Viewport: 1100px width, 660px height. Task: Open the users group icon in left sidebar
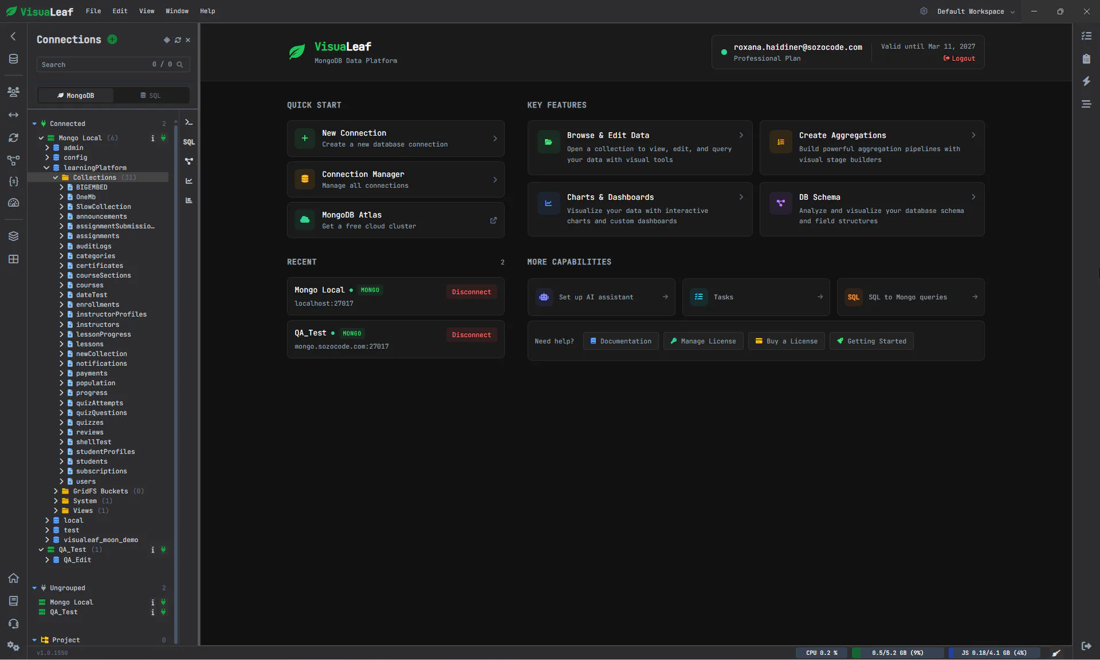tap(14, 92)
